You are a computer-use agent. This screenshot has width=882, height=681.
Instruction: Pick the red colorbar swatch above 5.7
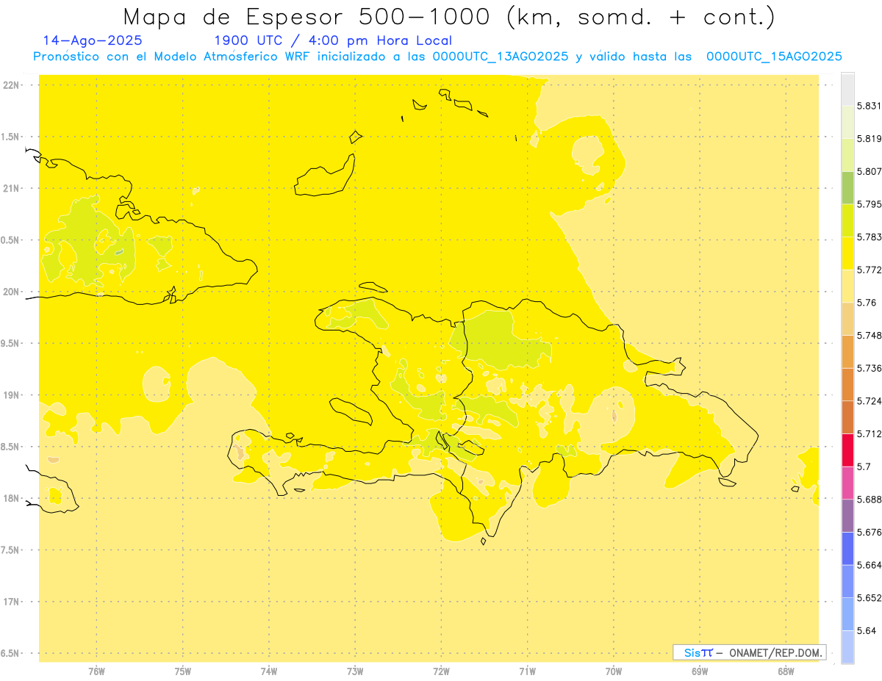click(x=847, y=450)
